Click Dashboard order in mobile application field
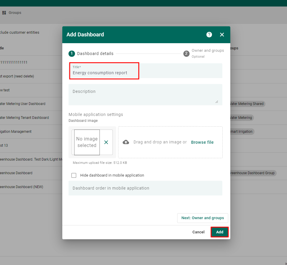 click(x=145, y=188)
